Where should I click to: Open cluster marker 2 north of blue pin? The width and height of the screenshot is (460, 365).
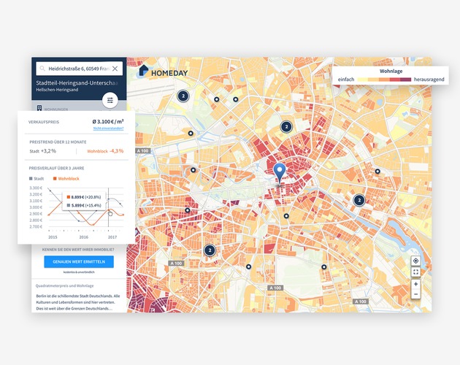click(286, 127)
